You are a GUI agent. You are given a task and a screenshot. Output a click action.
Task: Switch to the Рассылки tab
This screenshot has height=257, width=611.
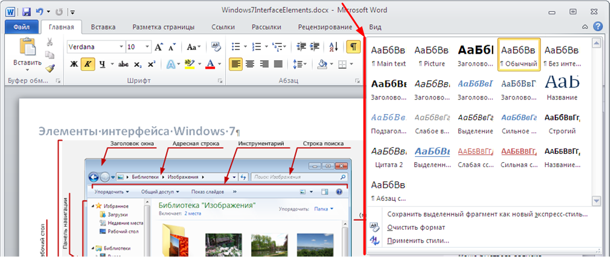coord(266,27)
